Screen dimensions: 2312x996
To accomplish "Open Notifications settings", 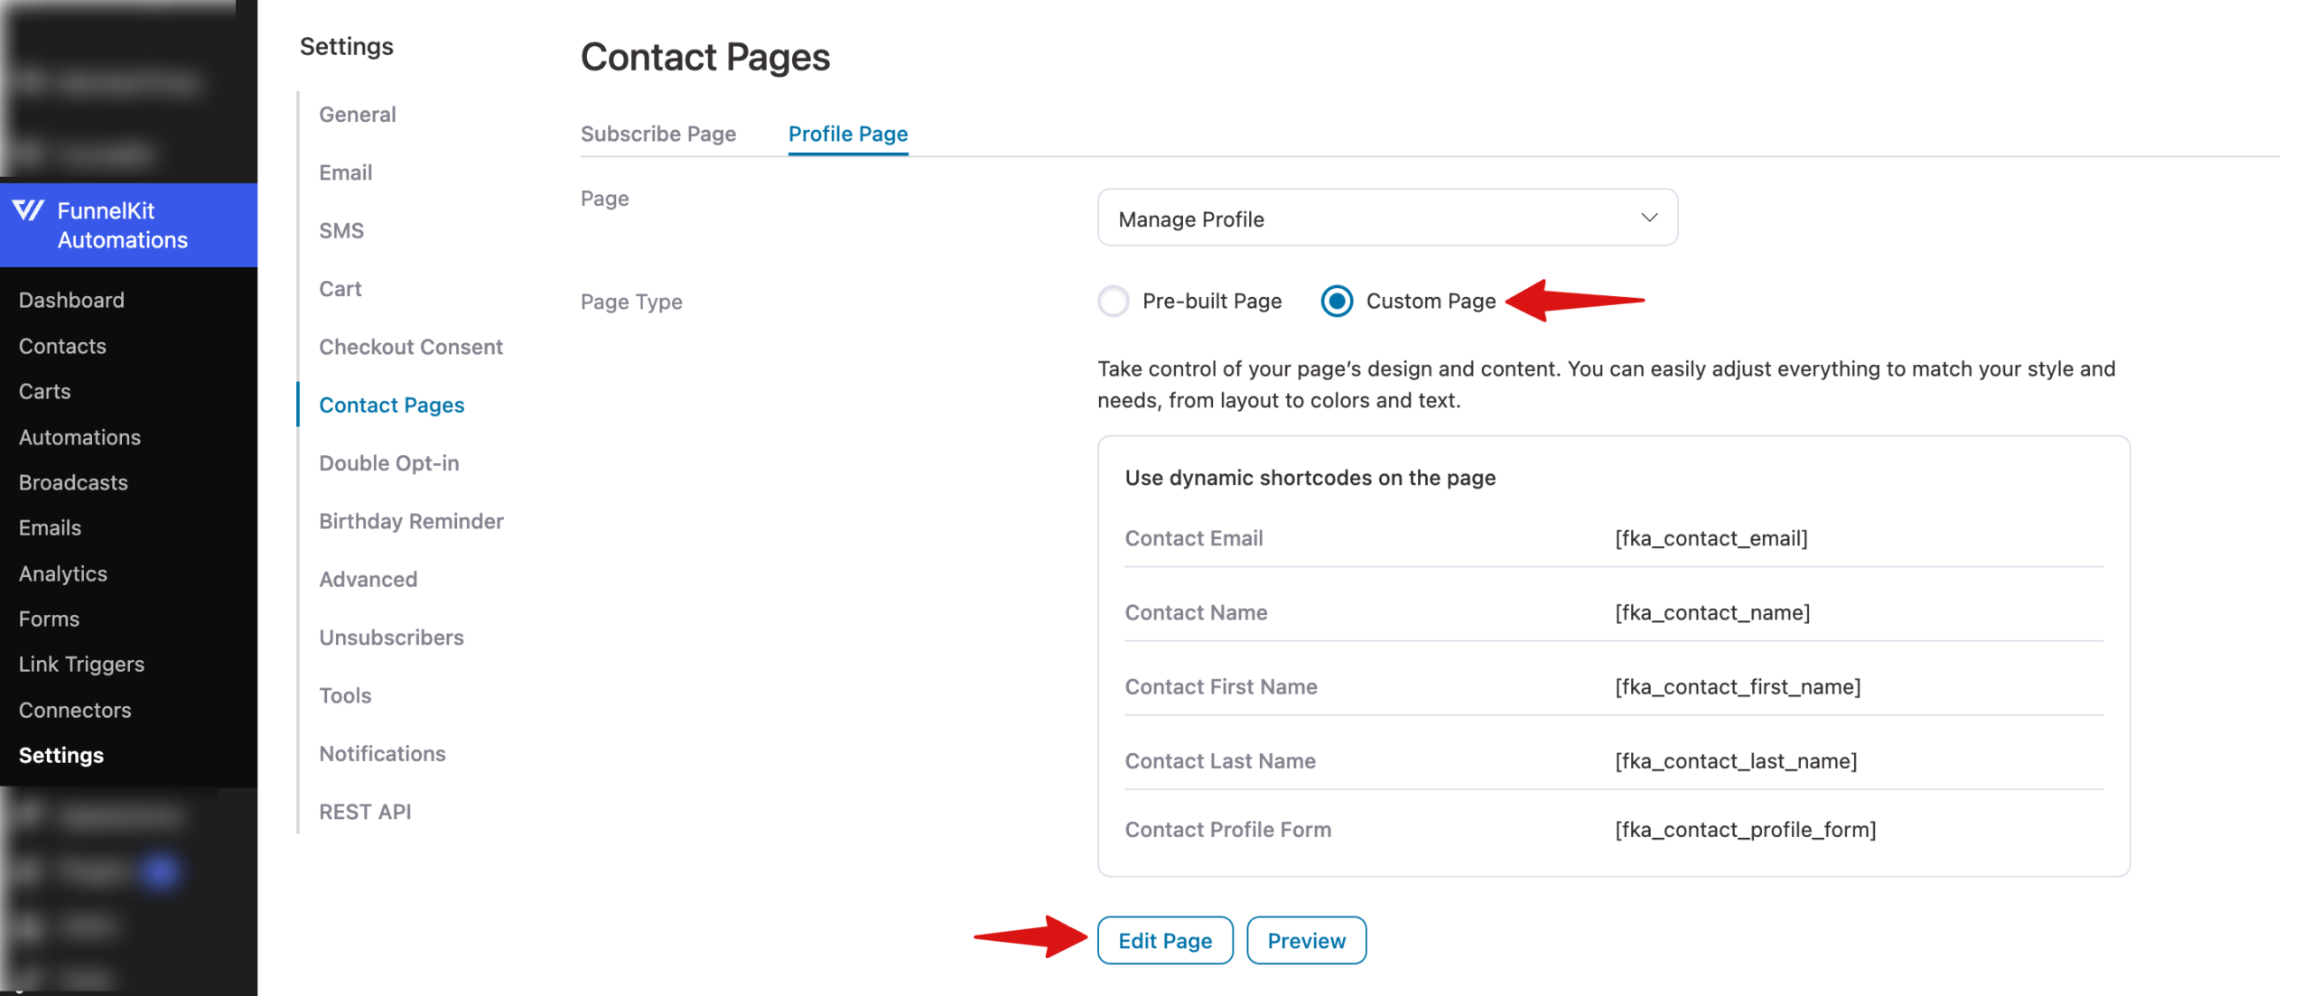I will tap(382, 753).
